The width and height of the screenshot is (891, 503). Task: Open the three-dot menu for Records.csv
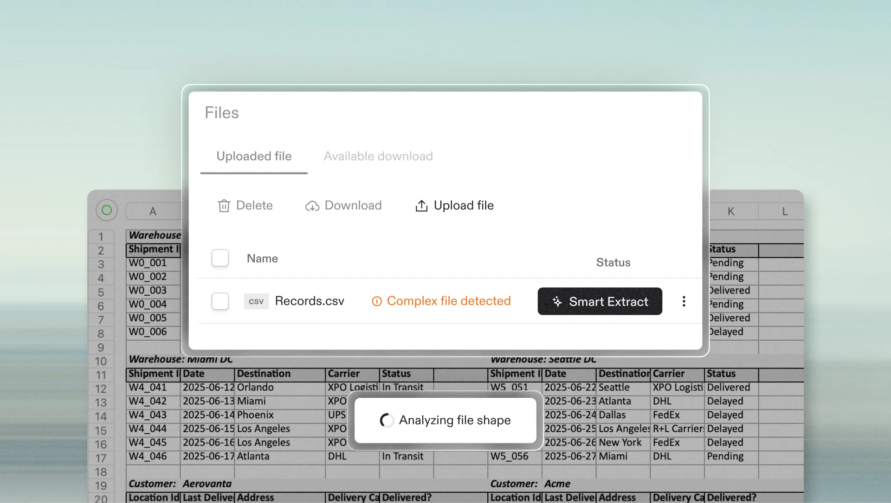click(684, 301)
